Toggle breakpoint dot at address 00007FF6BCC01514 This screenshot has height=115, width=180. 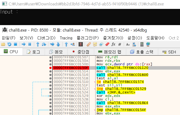tap(50, 71)
